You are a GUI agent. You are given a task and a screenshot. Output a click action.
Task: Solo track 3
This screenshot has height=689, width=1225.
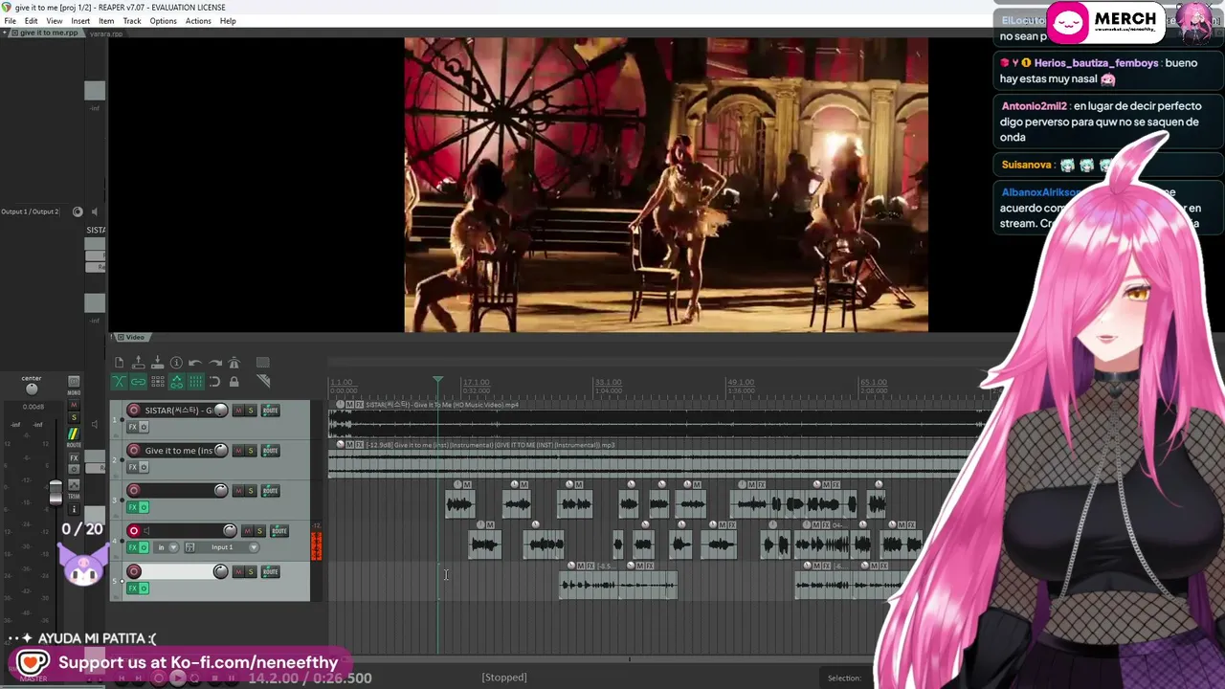tap(251, 491)
